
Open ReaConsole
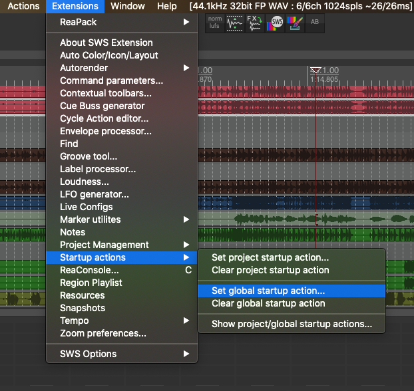point(122,271)
